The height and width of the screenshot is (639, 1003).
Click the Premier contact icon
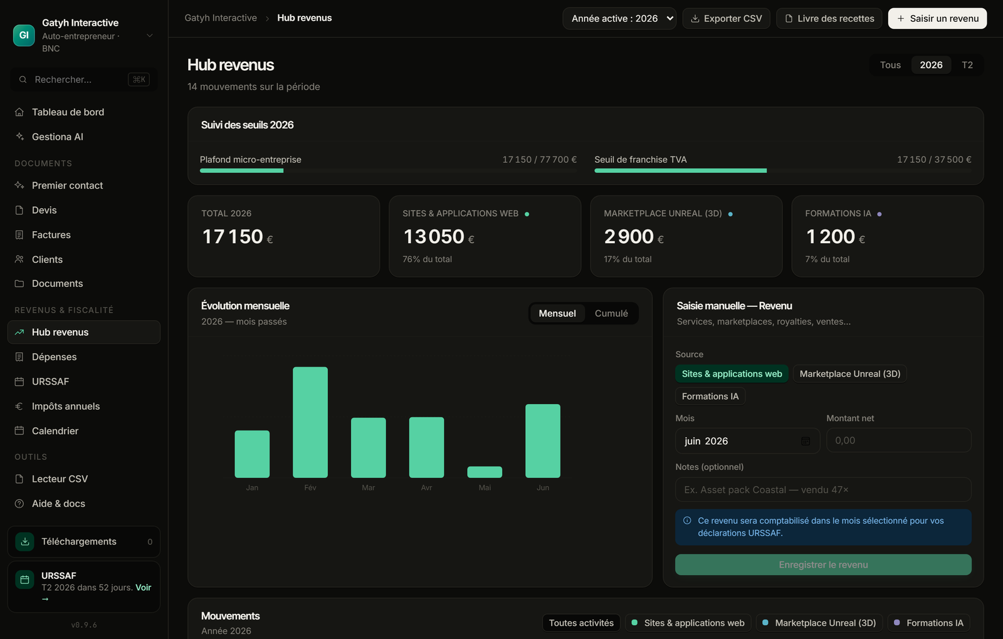(19, 185)
